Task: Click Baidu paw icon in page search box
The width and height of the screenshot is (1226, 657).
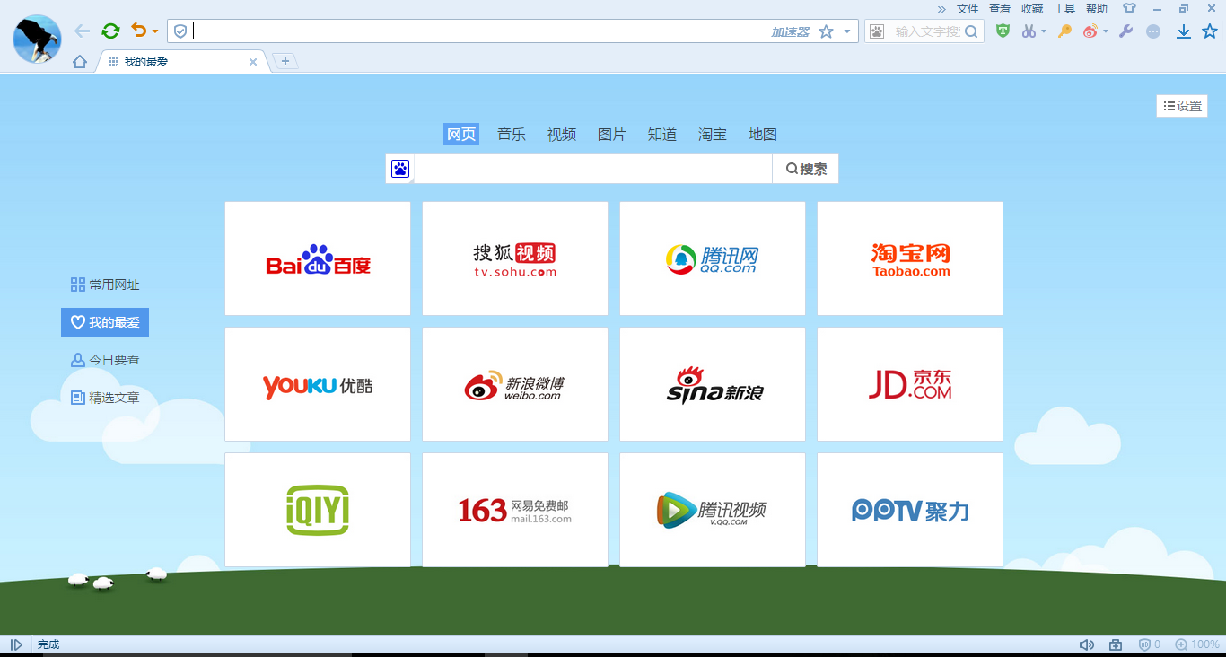Action: [x=400, y=169]
